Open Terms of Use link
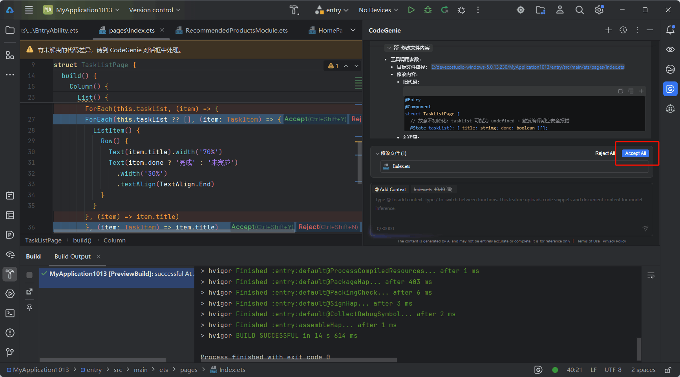680x377 pixels. click(x=589, y=241)
